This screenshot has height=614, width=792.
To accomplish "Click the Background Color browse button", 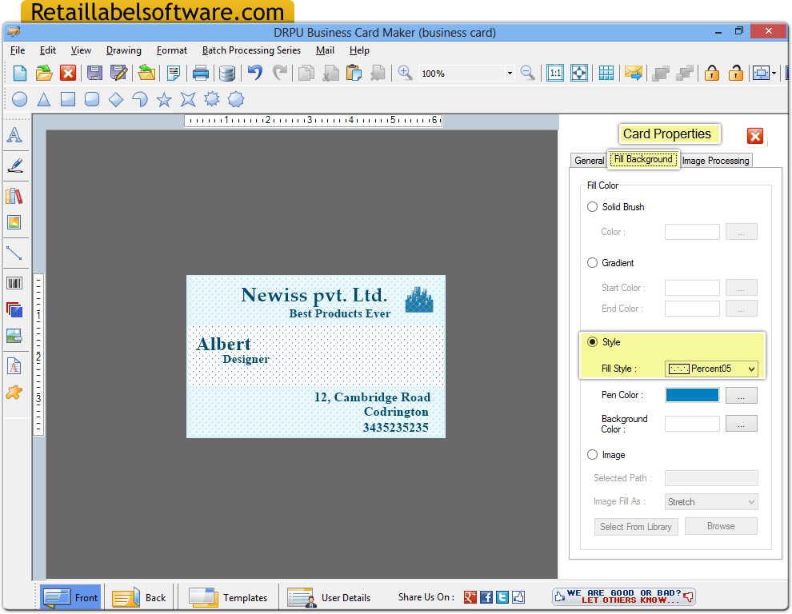I will tap(742, 424).
